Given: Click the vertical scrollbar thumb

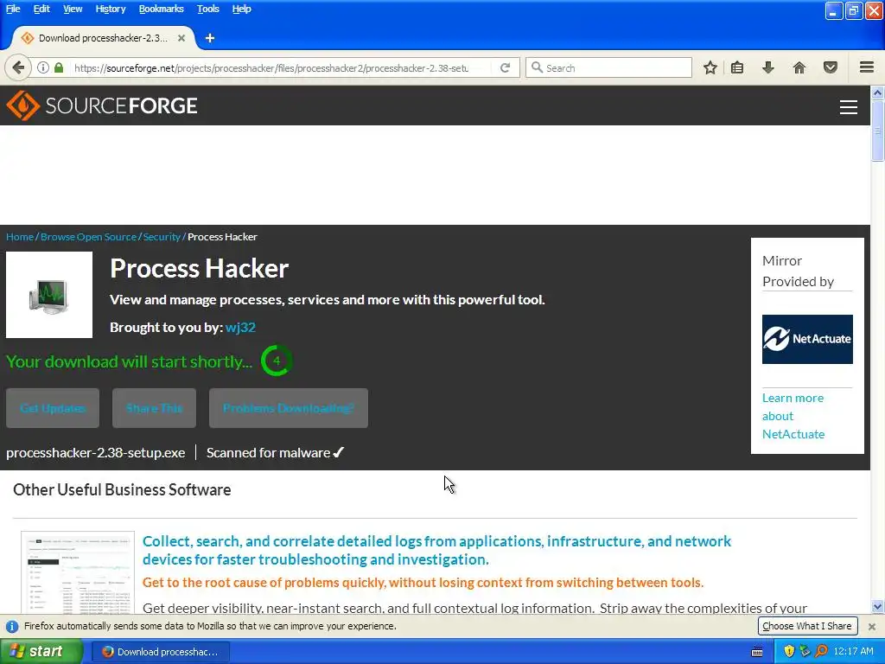Looking at the screenshot, I should coord(877,131).
